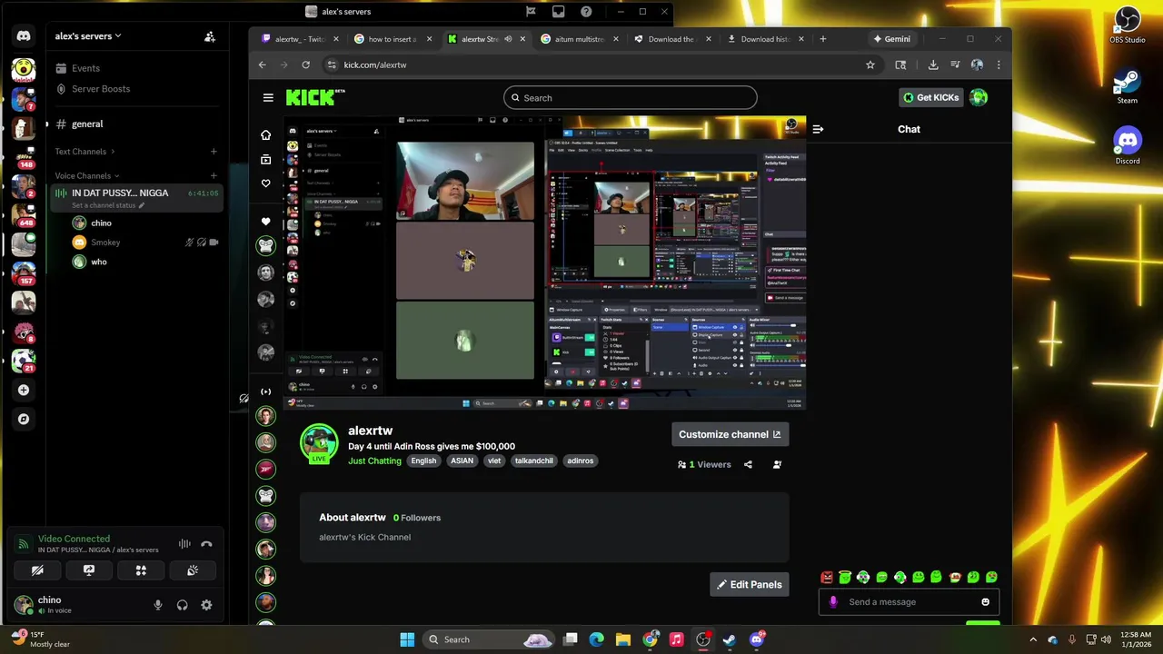This screenshot has width=1163, height=654.
Task: Open Events in Discord server sidebar
Action: pos(85,68)
